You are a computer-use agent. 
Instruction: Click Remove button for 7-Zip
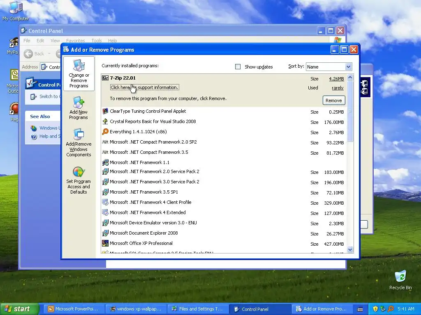tap(334, 100)
